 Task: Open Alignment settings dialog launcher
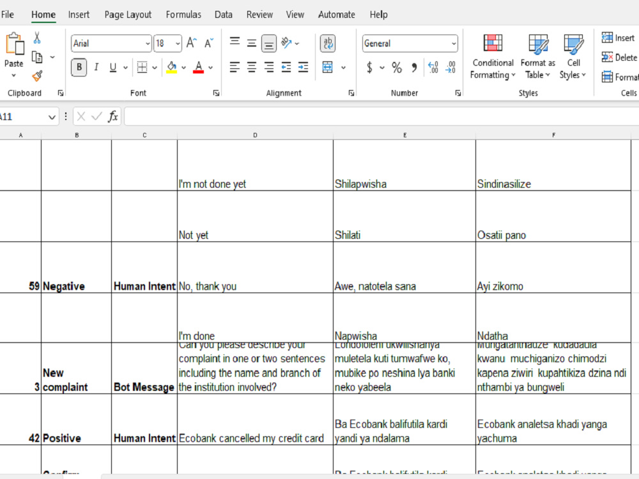tap(351, 93)
